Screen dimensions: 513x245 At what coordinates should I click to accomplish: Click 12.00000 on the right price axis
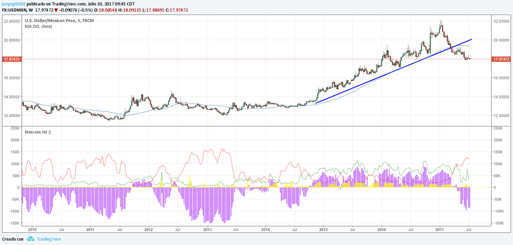502,116
